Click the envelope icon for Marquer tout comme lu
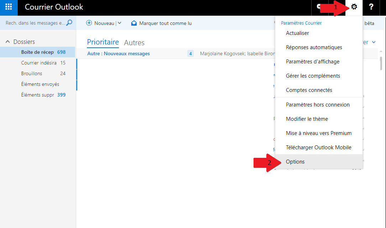The width and height of the screenshot is (386, 228). click(x=134, y=23)
